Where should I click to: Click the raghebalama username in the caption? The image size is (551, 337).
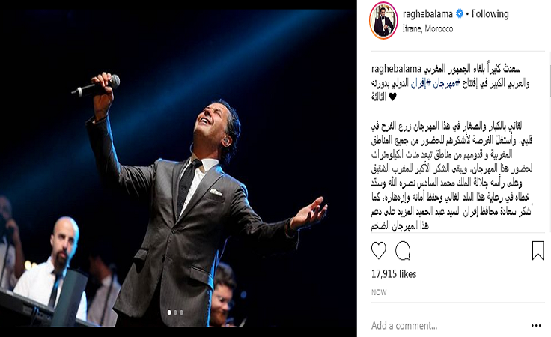pyautogui.click(x=396, y=69)
